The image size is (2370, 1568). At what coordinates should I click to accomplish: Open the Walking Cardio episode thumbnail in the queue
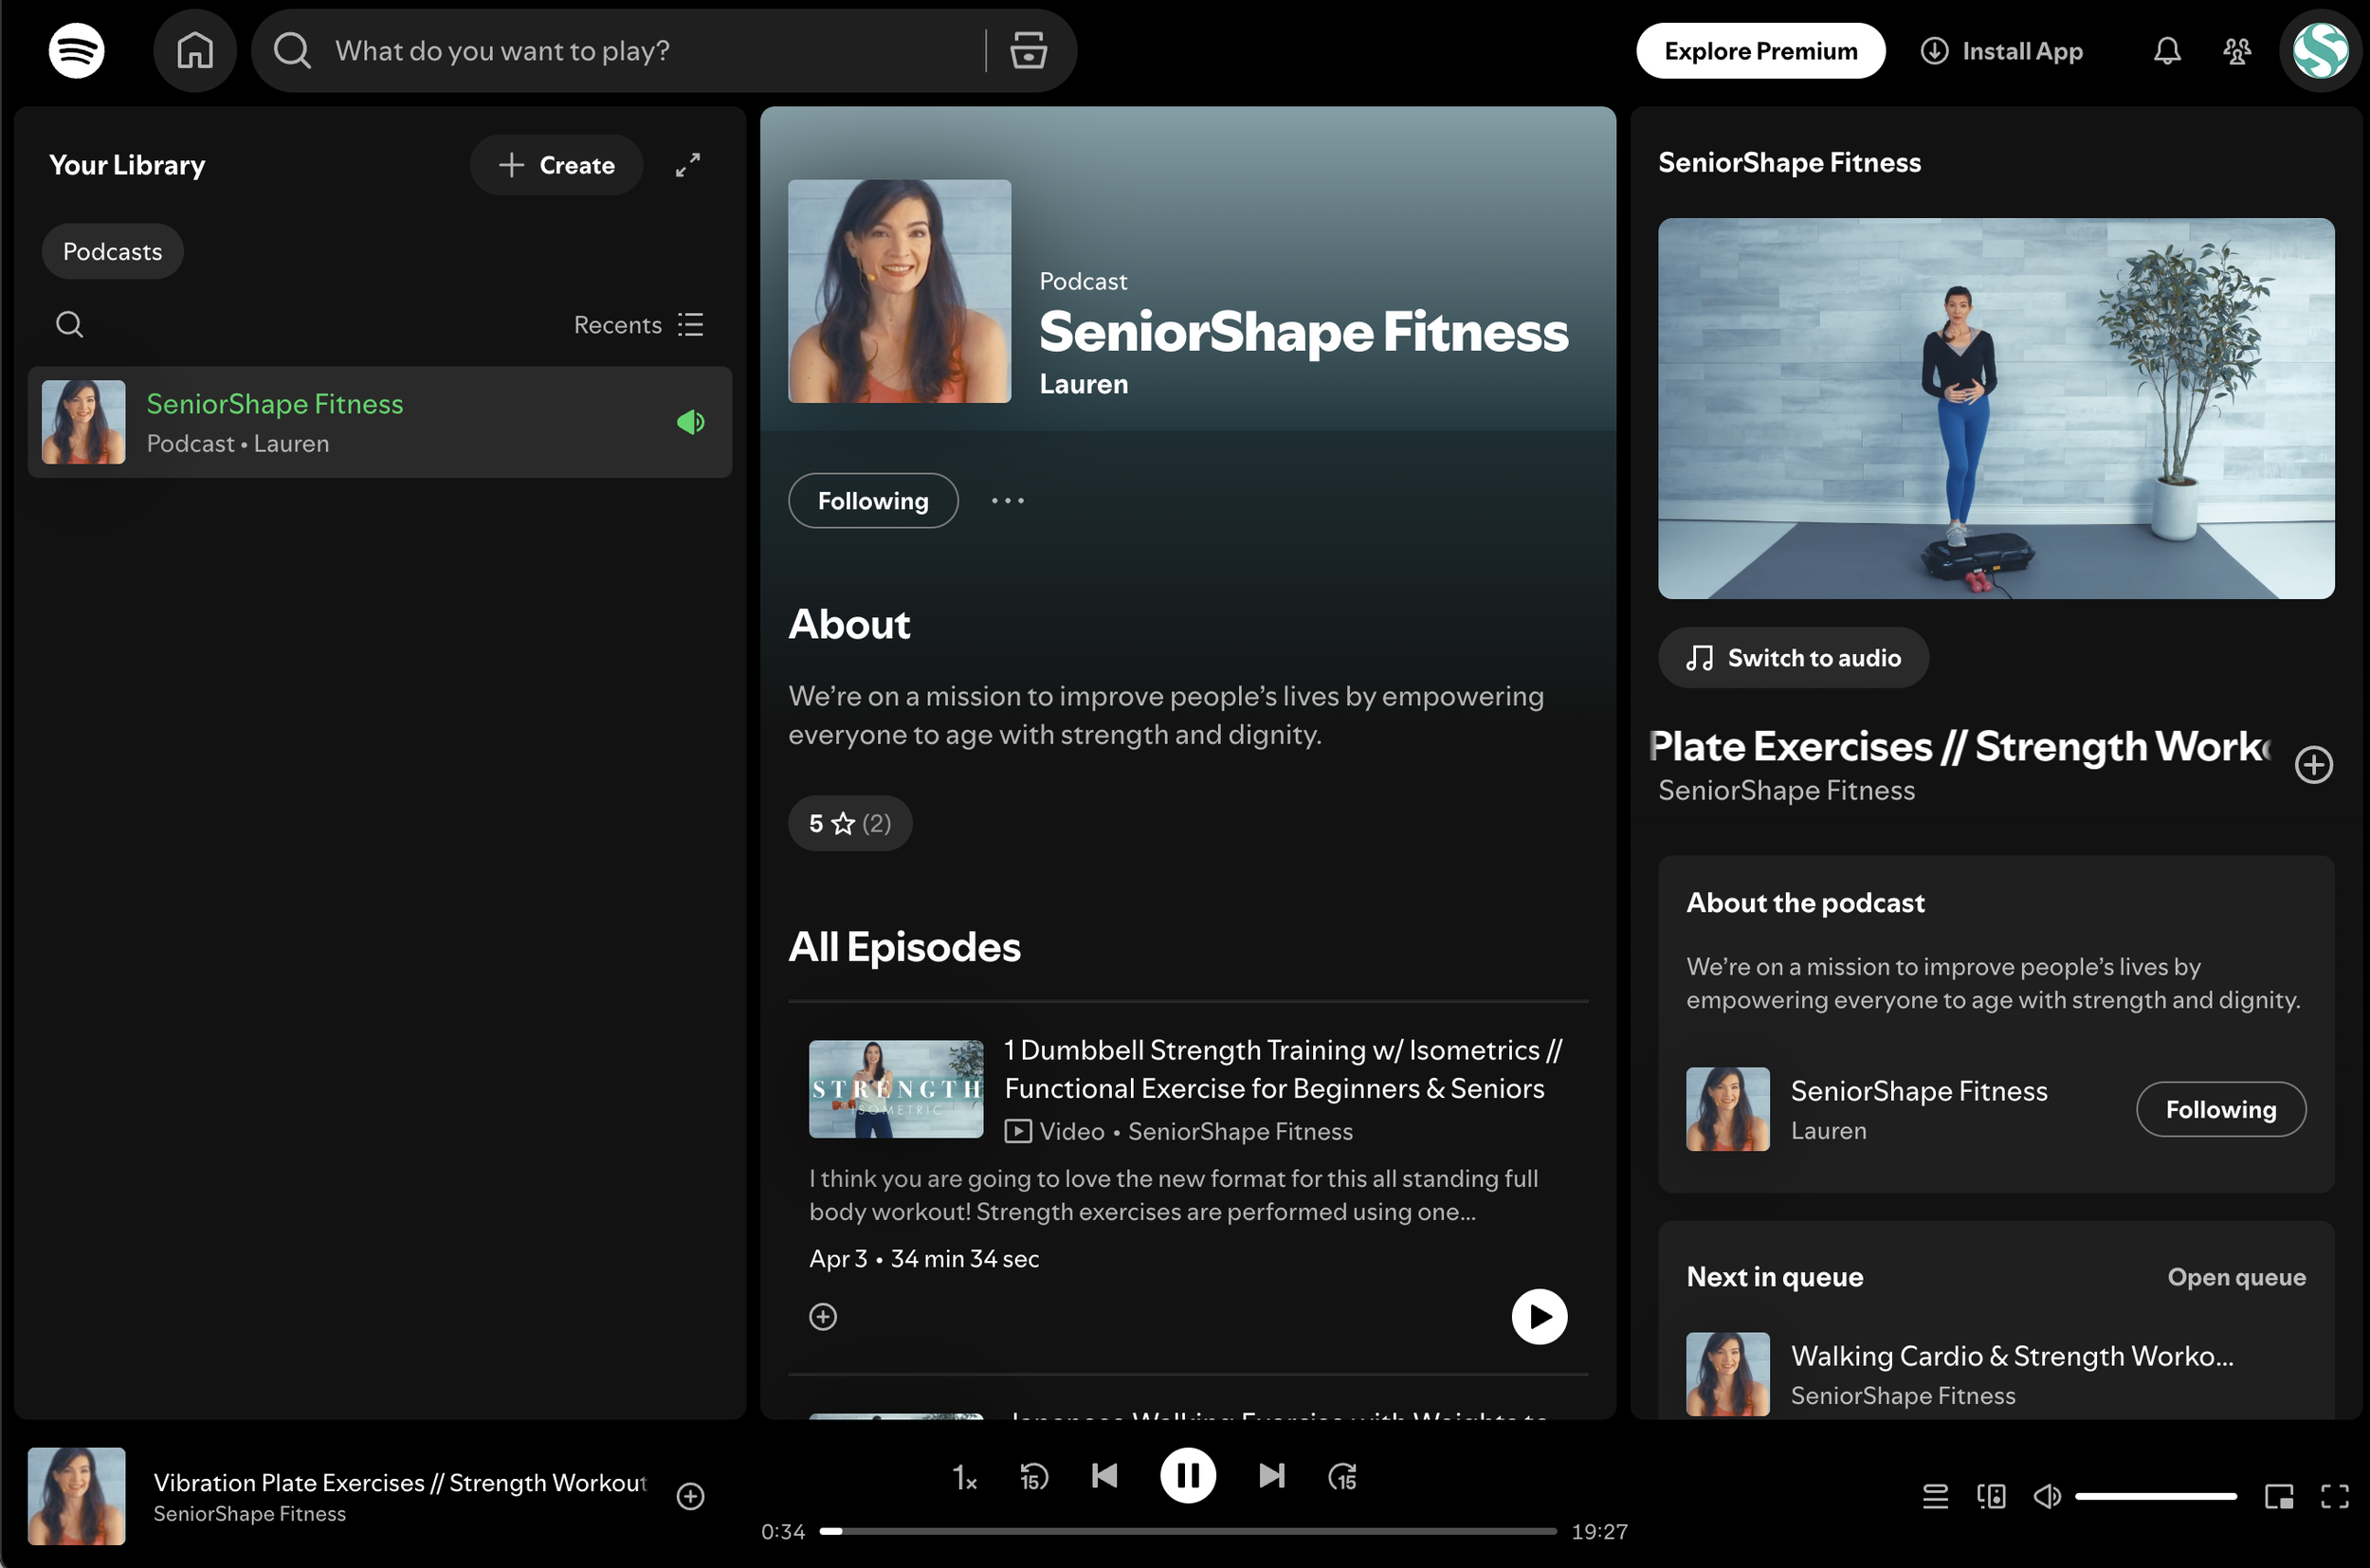point(1727,1374)
